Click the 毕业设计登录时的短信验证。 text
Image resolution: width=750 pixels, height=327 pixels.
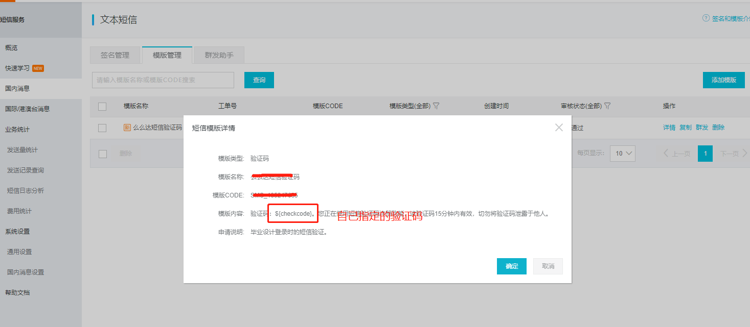pyautogui.click(x=288, y=232)
